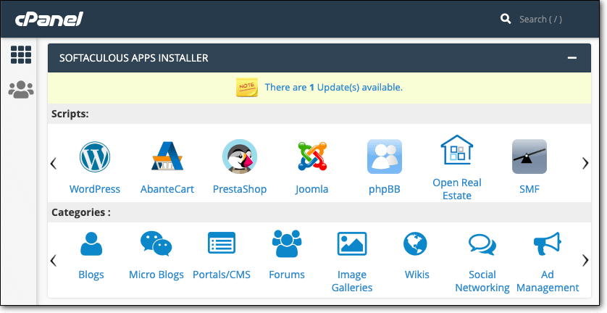Click the yellow NOTE sticky icon
The width and height of the screenshot is (607, 313).
pyautogui.click(x=247, y=87)
